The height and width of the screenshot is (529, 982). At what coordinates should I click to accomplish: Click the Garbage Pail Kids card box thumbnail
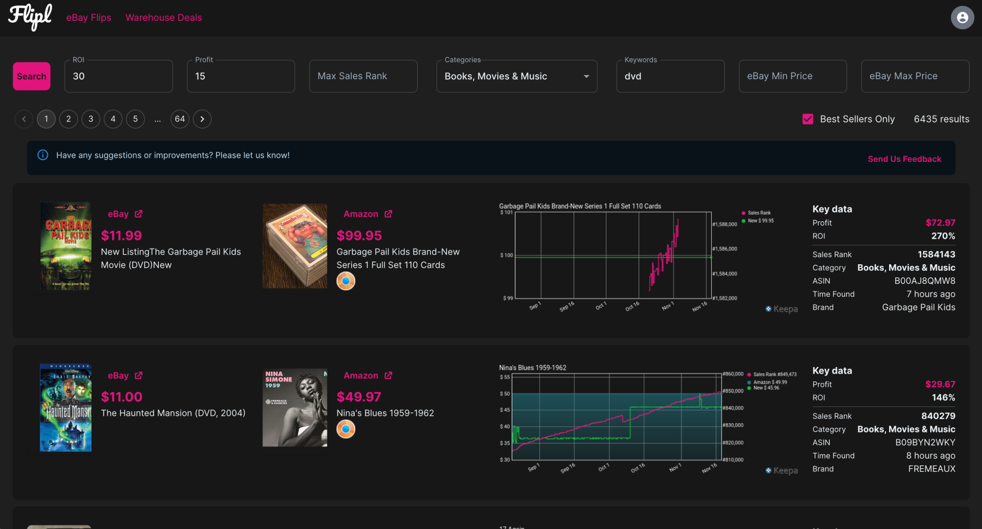295,246
